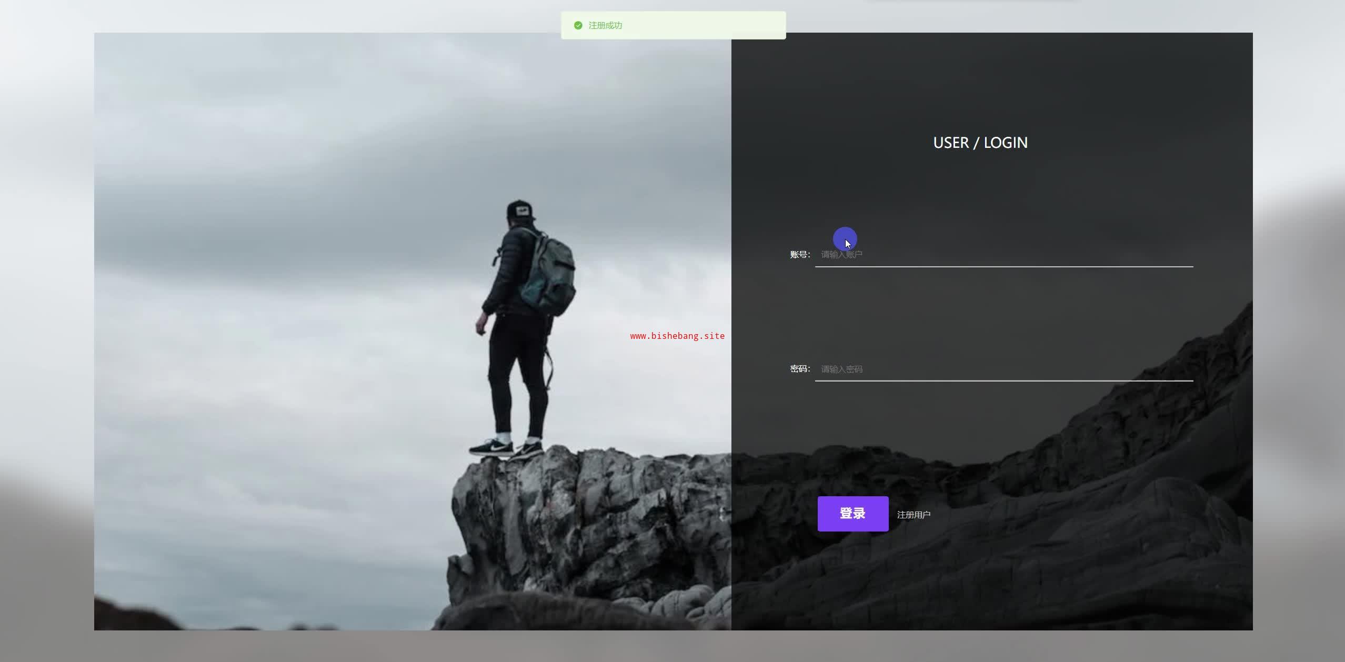
Task: Click the red www.bishebang.site watermark text
Action: coord(677,336)
